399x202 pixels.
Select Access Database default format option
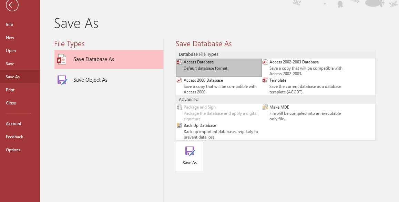point(219,68)
